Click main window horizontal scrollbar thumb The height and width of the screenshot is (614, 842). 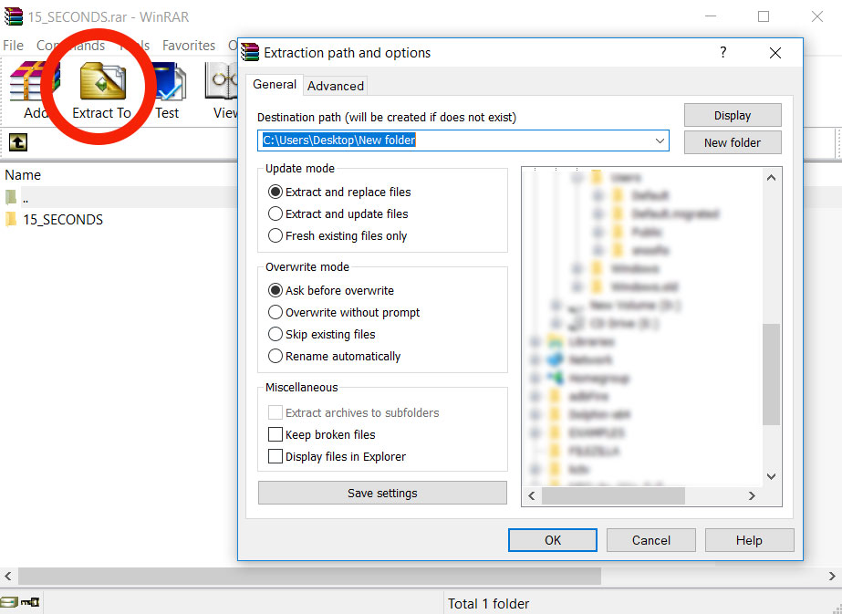pos(309,577)
